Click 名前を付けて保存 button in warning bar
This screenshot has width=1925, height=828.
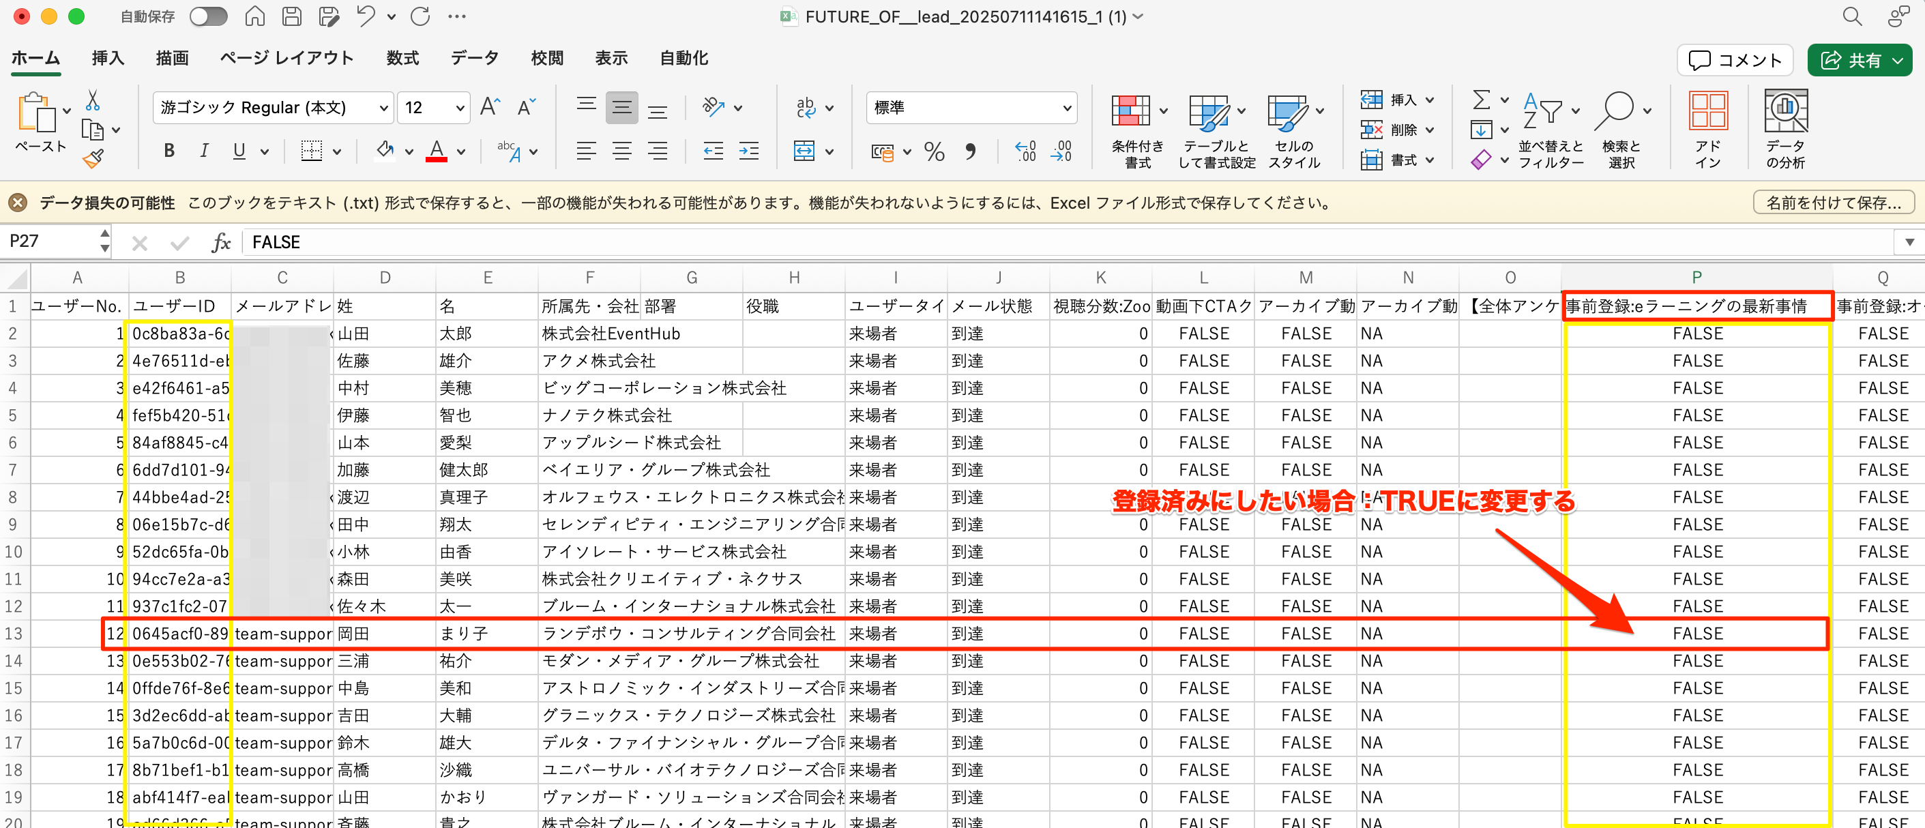coord(1834,203)
